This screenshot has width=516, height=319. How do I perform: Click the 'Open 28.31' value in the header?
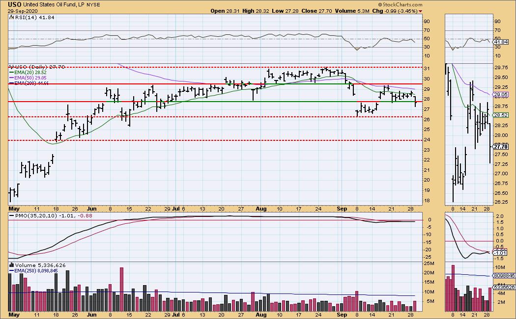[225, 11]
